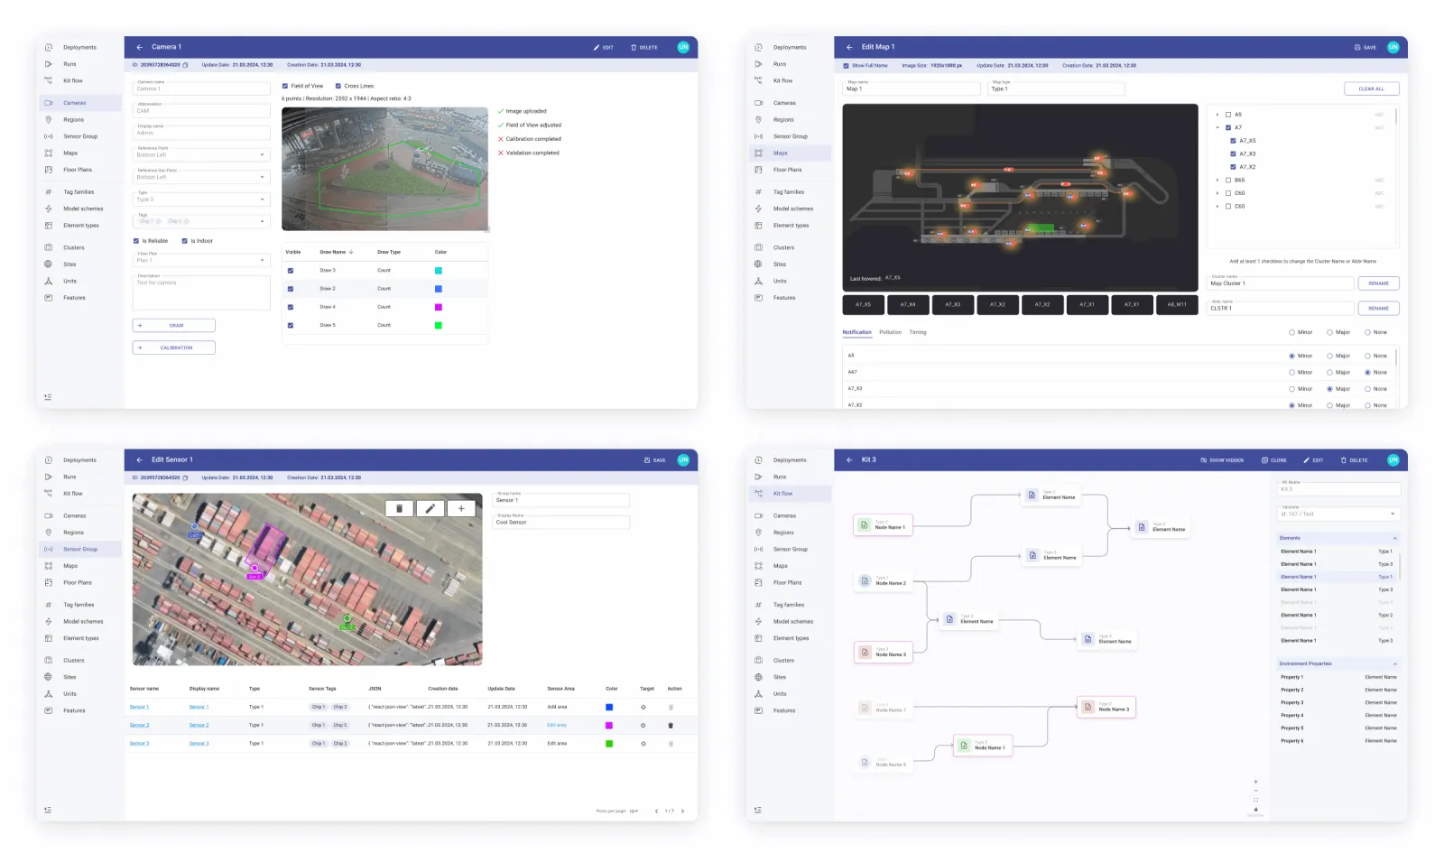Viewport: 1444px width, 862px height.
Task: Click target icon for Sensor 1 row
Action: pyautogui.click(x=643, y=707)
